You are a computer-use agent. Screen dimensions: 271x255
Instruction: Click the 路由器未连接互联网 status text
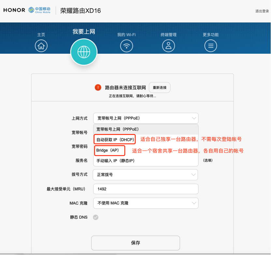click(x=125, y=87)
